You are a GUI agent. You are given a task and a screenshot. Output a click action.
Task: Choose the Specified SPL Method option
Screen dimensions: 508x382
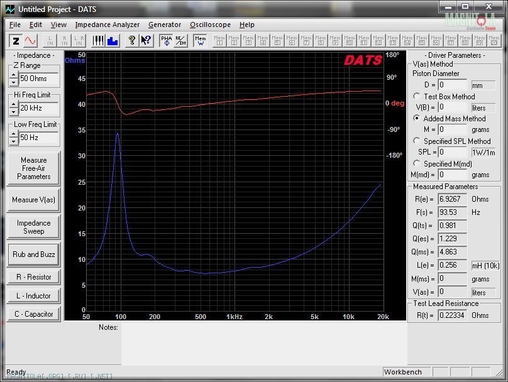[x=417, y=141]
